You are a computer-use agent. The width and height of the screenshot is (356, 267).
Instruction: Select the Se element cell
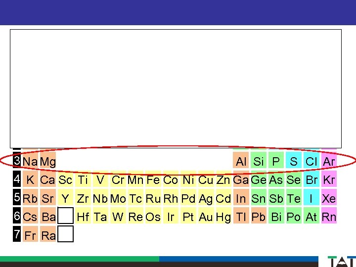click(294, 179)
